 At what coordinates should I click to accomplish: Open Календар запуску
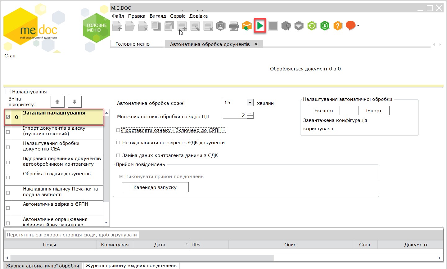(x=155, y=187)
